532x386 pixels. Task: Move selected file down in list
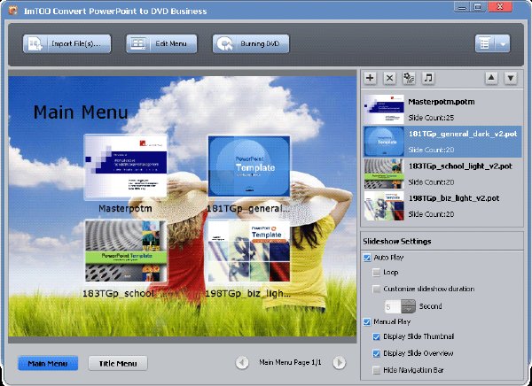511,78
